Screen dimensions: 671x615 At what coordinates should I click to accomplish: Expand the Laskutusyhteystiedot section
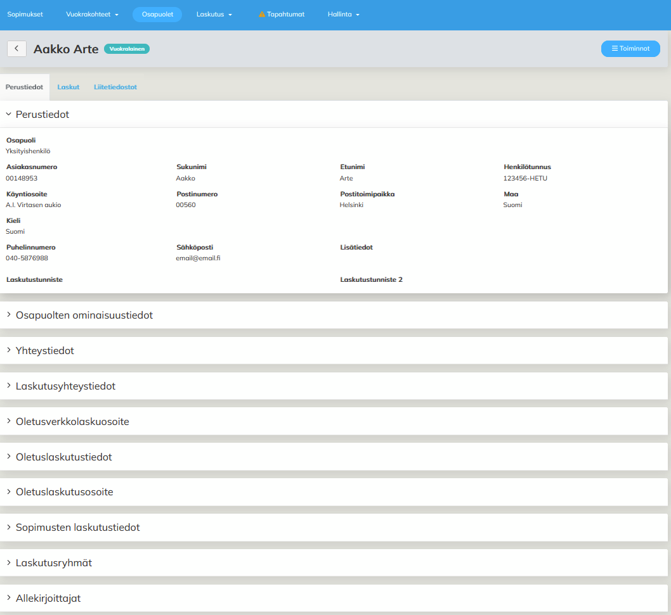[65, 386]
